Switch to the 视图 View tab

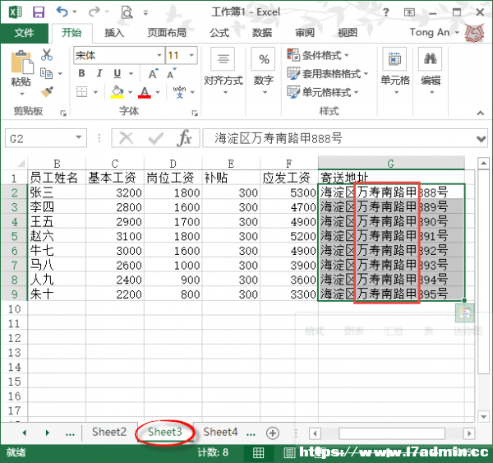[x=348, y=32]
